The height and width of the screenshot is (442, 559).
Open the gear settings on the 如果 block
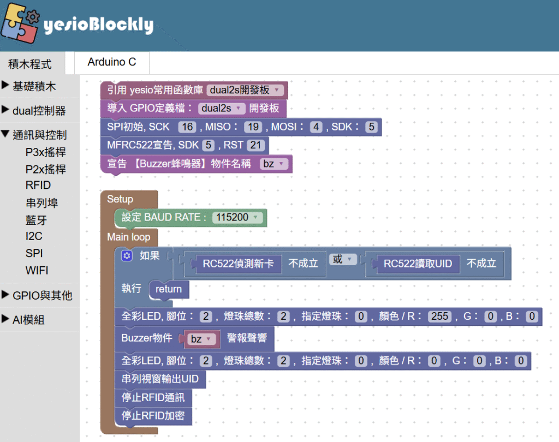click(127, 255)
